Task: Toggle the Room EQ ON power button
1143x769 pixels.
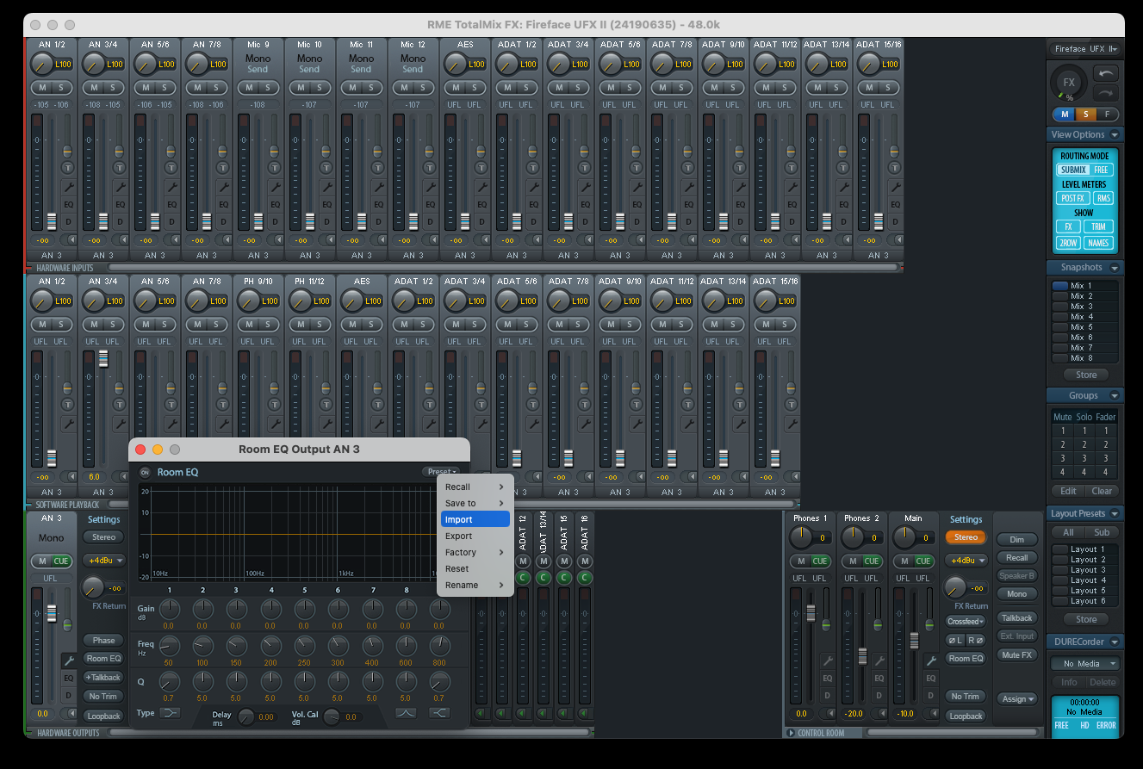Action: tap(145, 472)
